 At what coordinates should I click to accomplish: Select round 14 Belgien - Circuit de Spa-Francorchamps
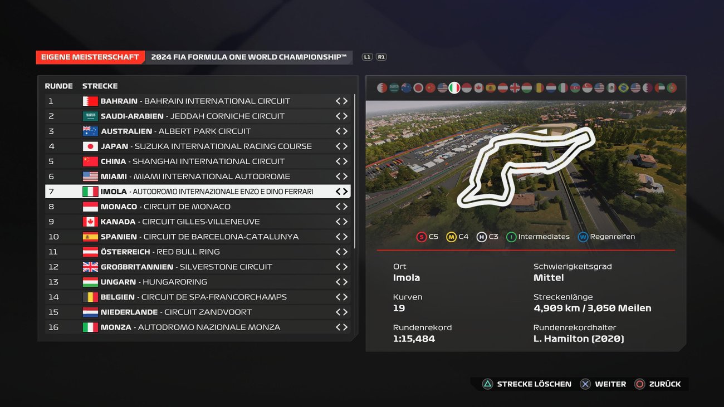click(x=198, y=297)
